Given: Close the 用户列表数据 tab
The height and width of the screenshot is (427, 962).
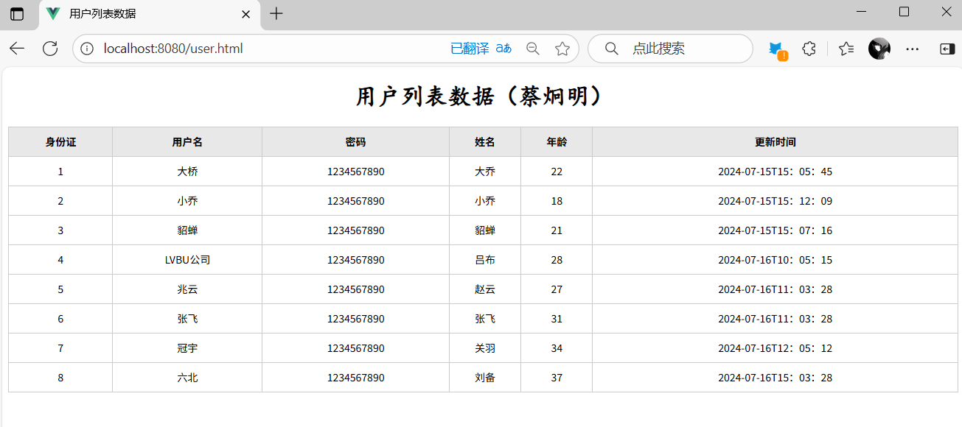Looking at the screenshot, I should pos(245,14).
